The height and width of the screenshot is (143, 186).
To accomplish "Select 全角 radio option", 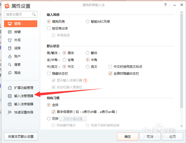I will pos(64,60).
